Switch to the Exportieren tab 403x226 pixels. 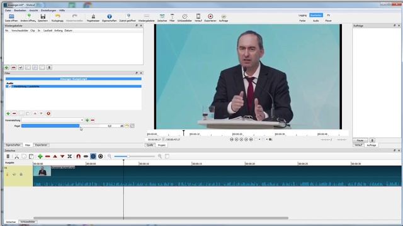pos(41,145)
